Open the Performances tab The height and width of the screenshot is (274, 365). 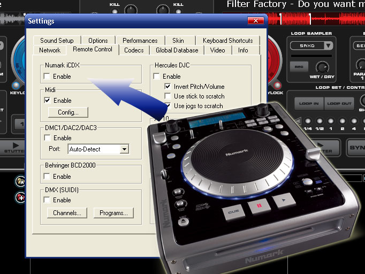coord(140,41)
